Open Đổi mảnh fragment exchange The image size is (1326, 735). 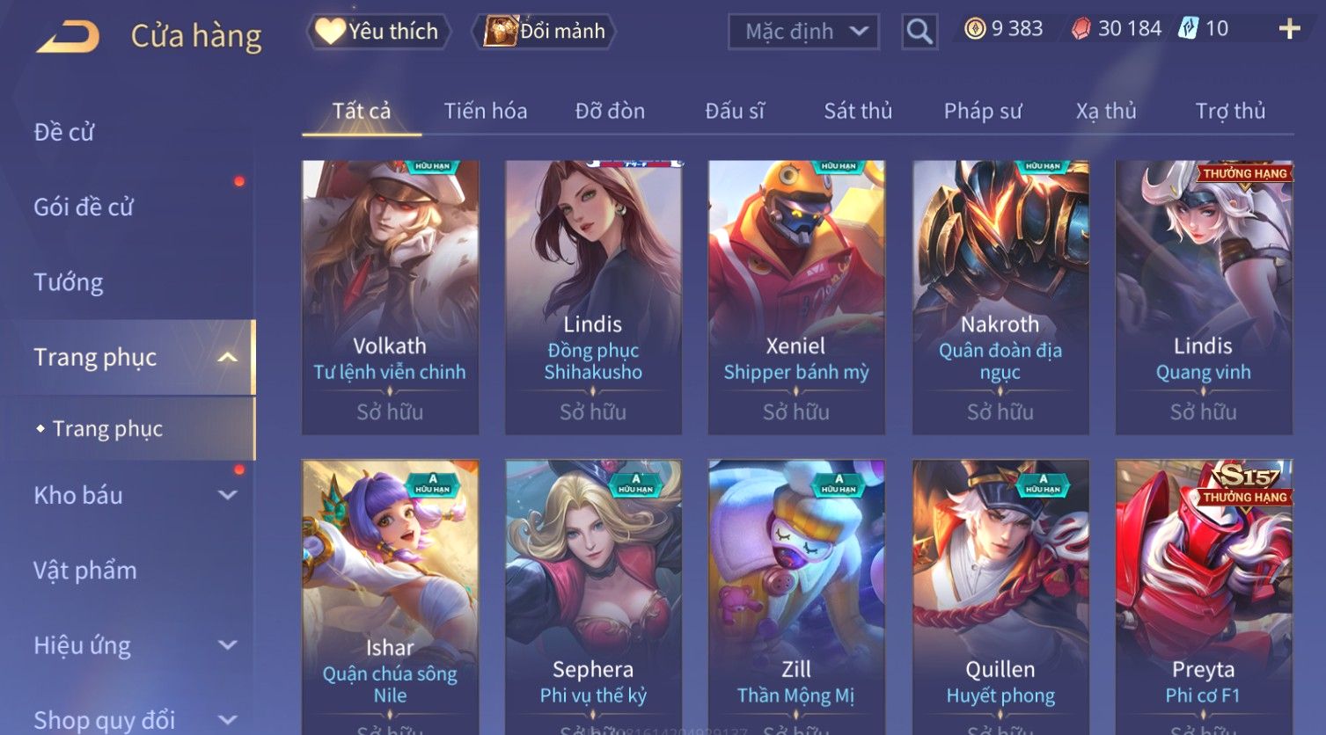coord(546,32)
